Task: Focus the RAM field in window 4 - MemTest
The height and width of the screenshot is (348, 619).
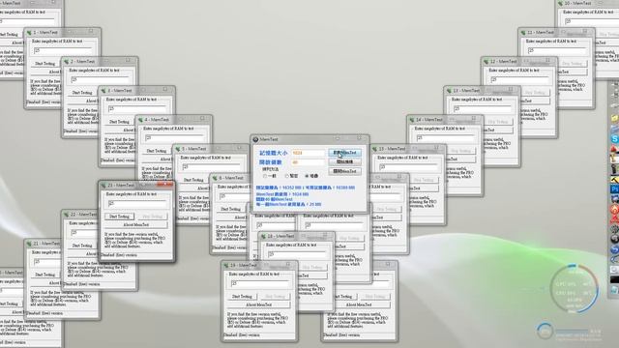Action: (x=174, y=138)
